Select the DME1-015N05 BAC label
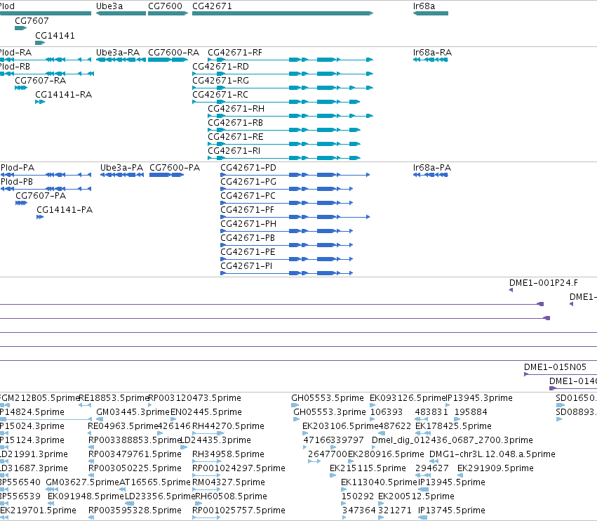This screenshot has height=521, width=597. point(555,367)
